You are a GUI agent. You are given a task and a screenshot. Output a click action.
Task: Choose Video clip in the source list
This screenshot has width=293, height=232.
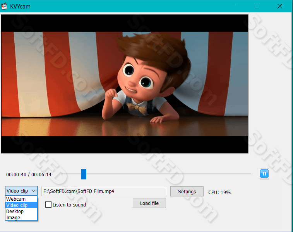(x=21, y=205)
